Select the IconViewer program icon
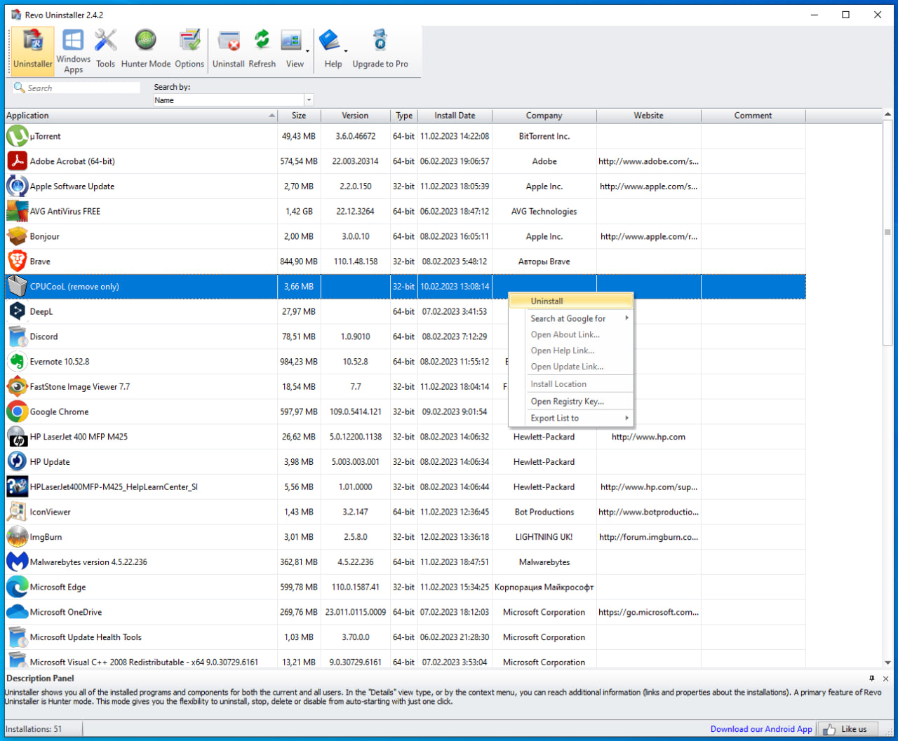The width and height of the screenshot is (898, 741). pyautogui.click(x=17, y=512)
